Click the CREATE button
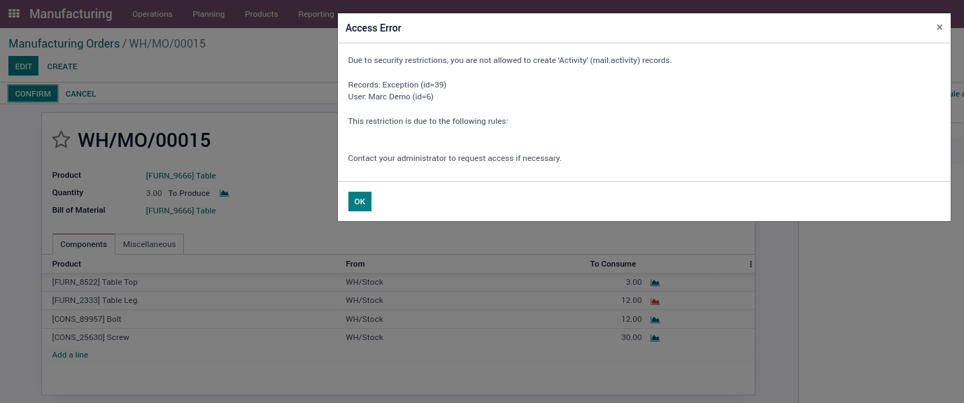The width and height of the screenshot is (964, 403). coord(62,66)
